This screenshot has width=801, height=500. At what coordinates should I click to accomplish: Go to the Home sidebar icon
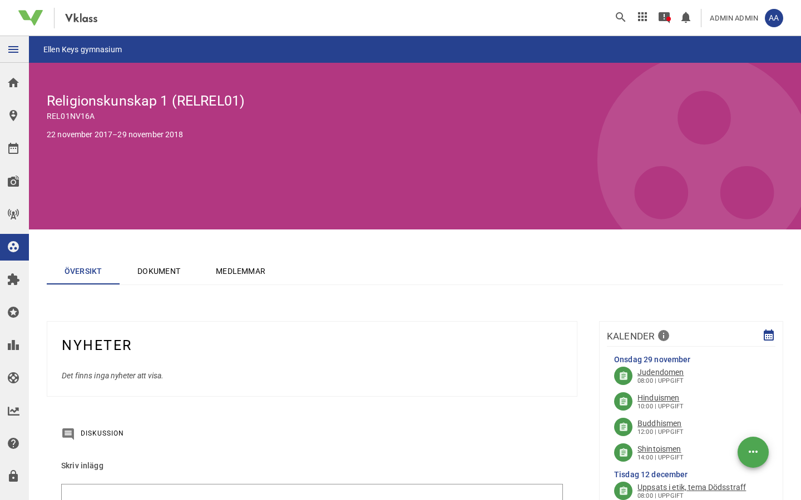click(13, 83)
